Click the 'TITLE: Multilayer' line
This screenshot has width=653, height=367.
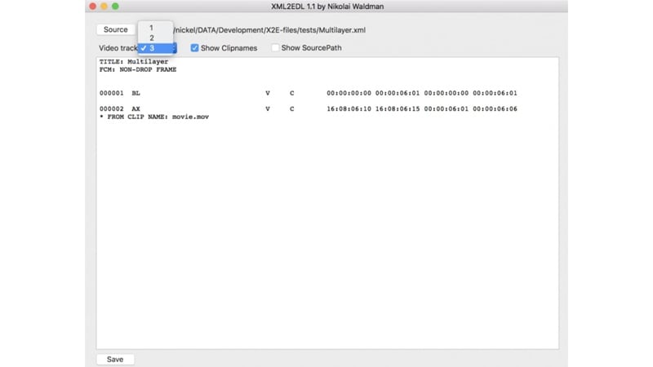pyautogui.click(x=134, y=62)
